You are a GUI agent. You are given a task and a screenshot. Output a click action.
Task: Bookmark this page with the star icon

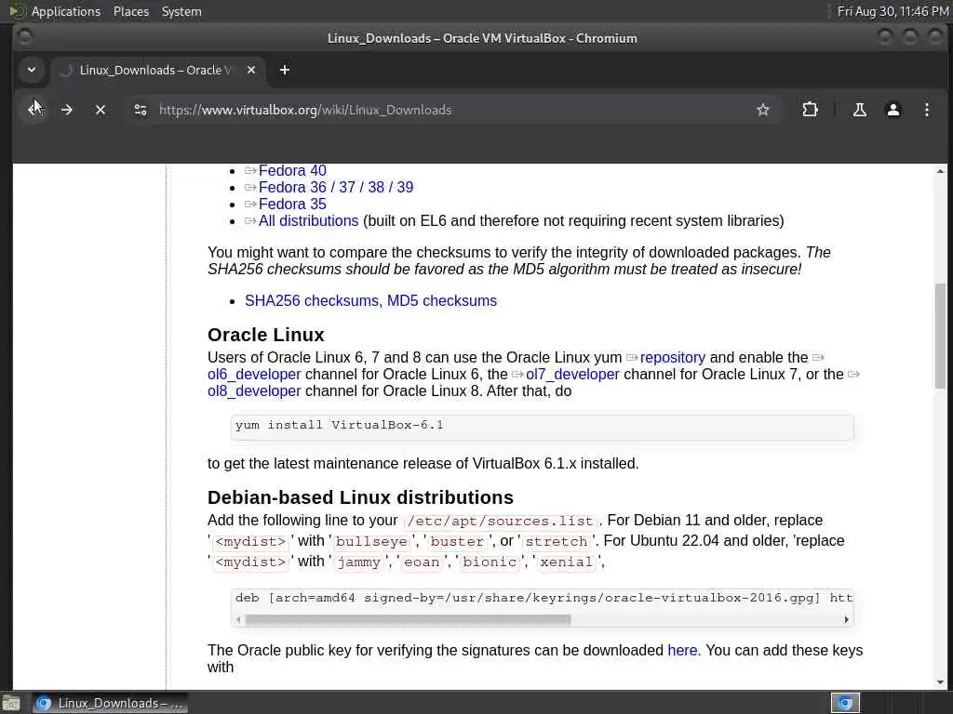pyautogui.click(x=763, y=110)
